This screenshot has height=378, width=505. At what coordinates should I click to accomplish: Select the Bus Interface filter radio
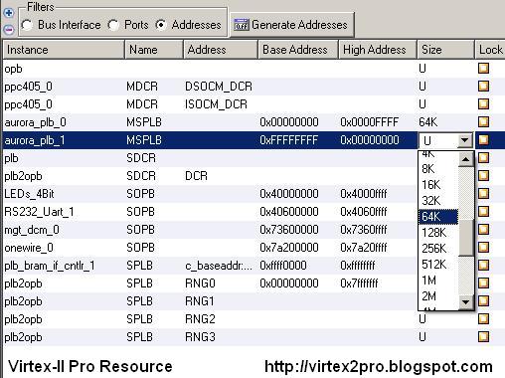tap(27, 25)
